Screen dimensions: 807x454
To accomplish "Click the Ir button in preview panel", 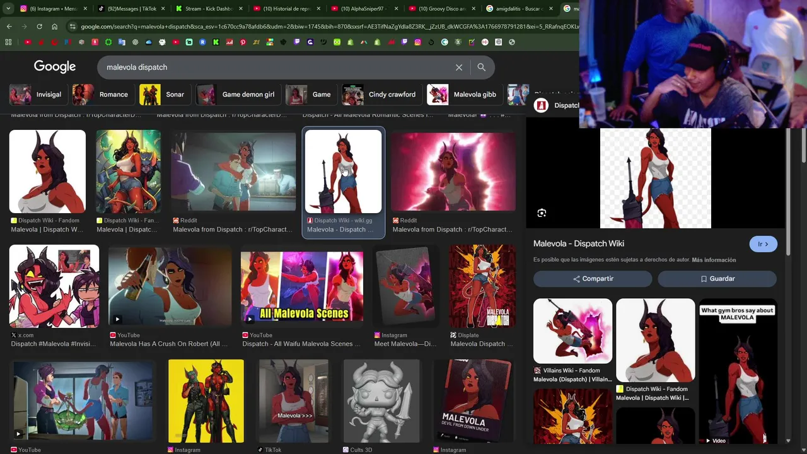I will coord(763,244).
